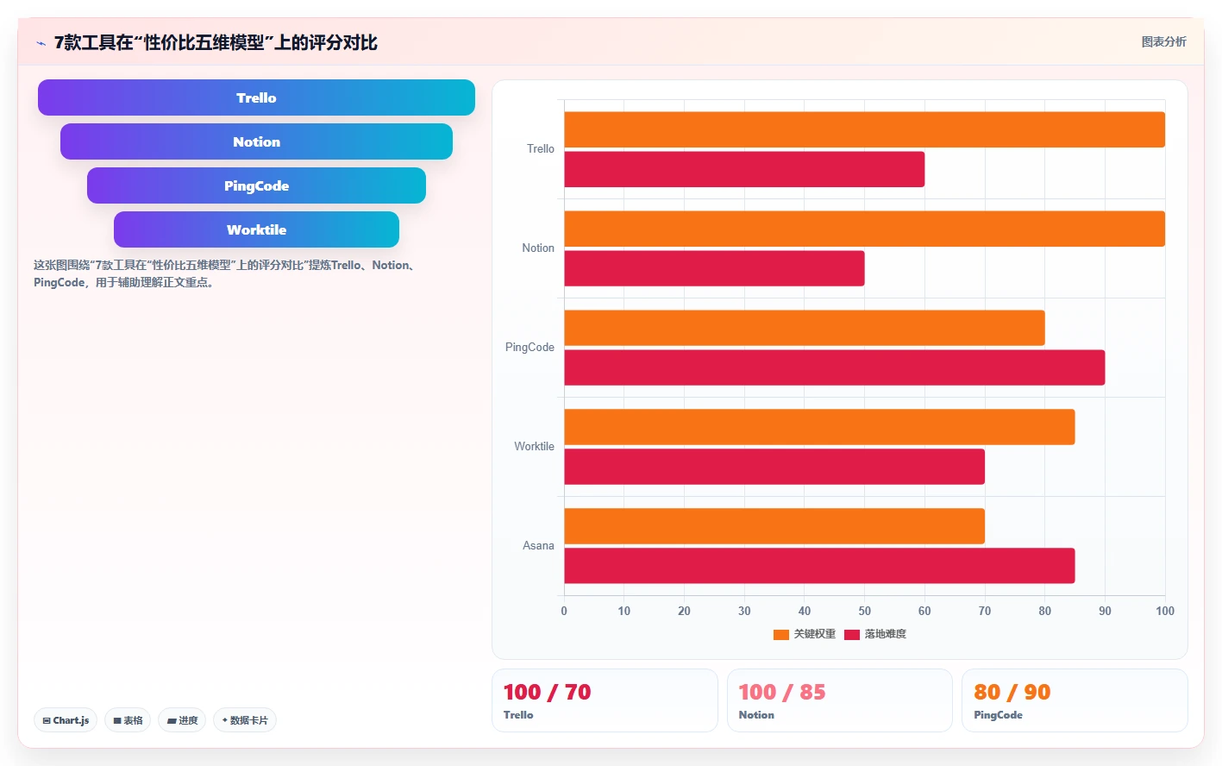Click the 图表分析 label in the header

pyautogui.click(x=1163, y=41)
